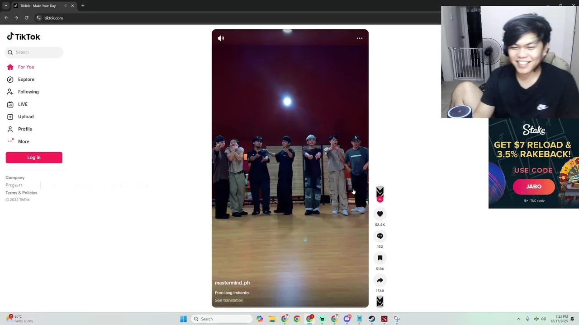Go back in the browser
This screenshot has height=325, width=579.
[6, 18]
